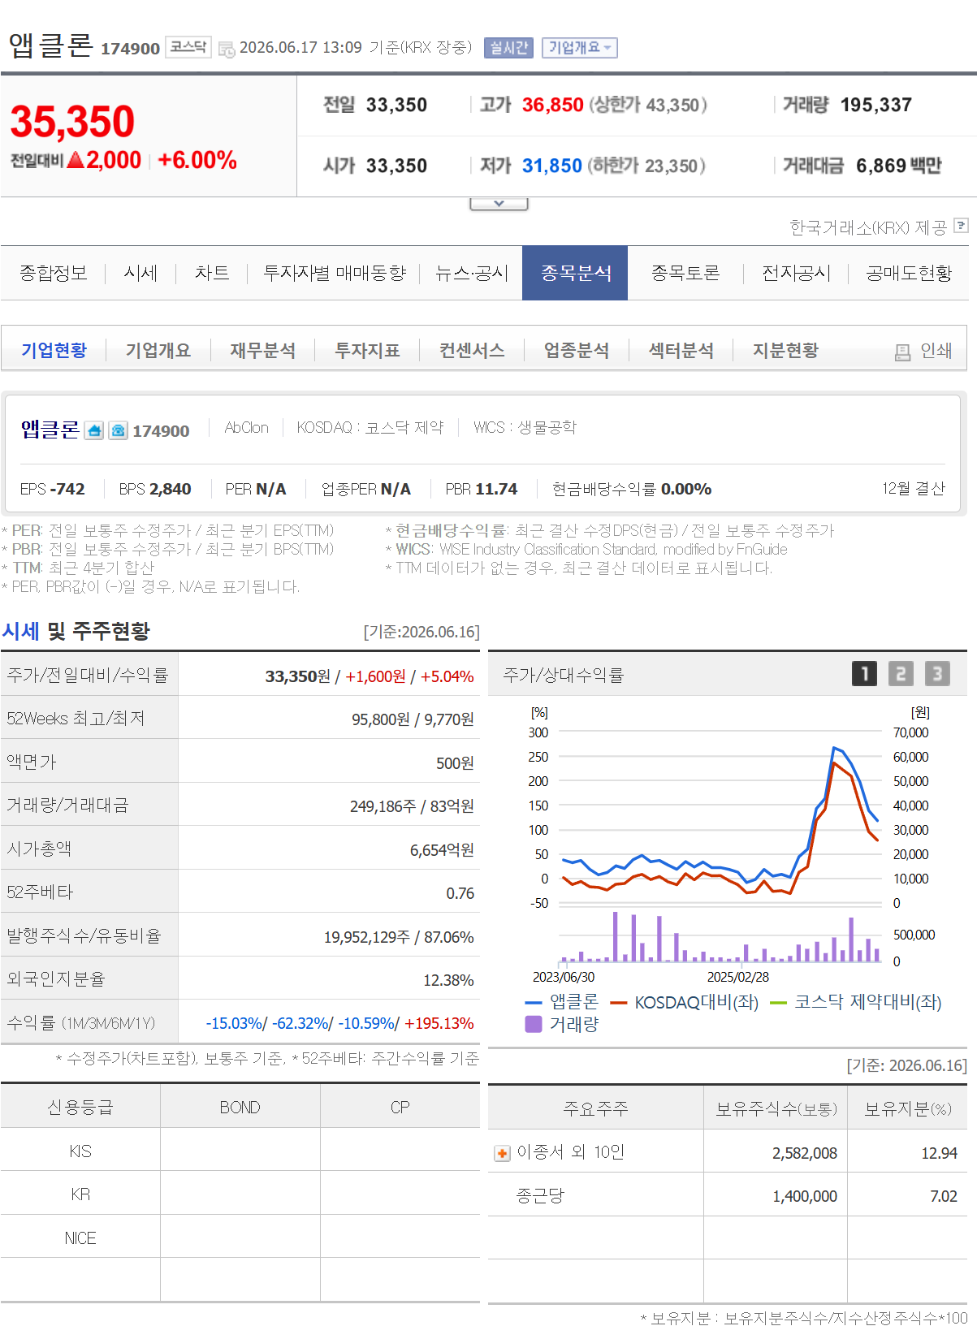Click the 실시간 badge
The height and width of the screenshot is (1339, 977).
tap(508, 48)
